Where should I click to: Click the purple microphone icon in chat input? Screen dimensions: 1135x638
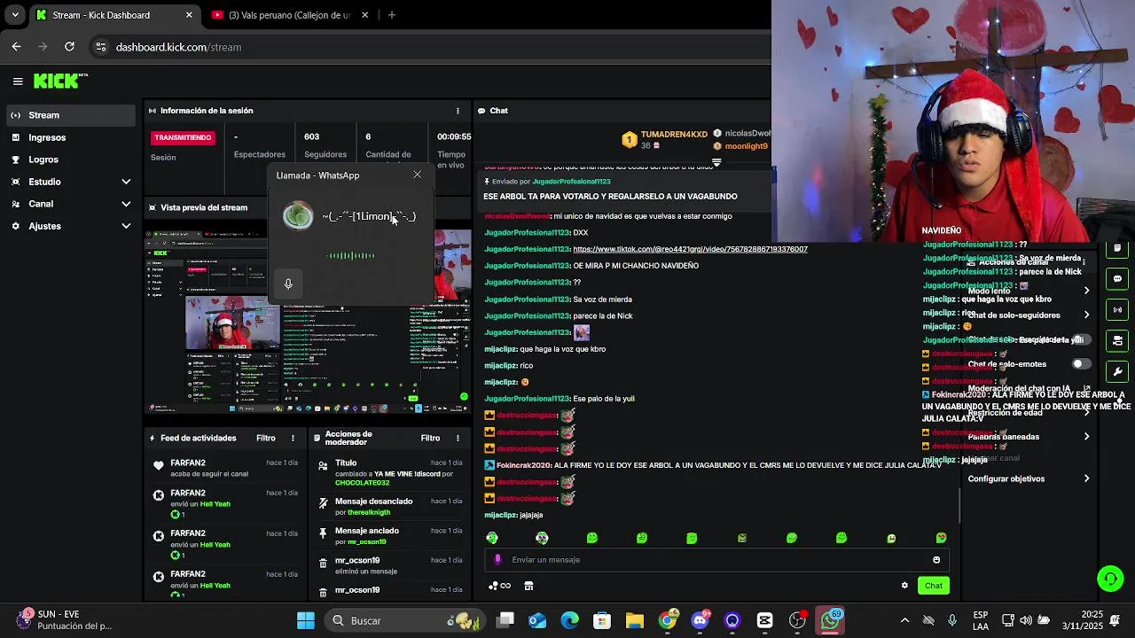click(x=497, y=560)
